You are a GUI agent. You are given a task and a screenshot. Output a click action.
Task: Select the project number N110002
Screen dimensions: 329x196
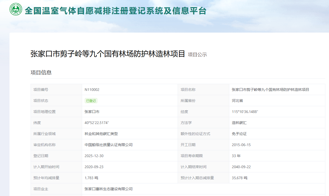coord(92,90)
